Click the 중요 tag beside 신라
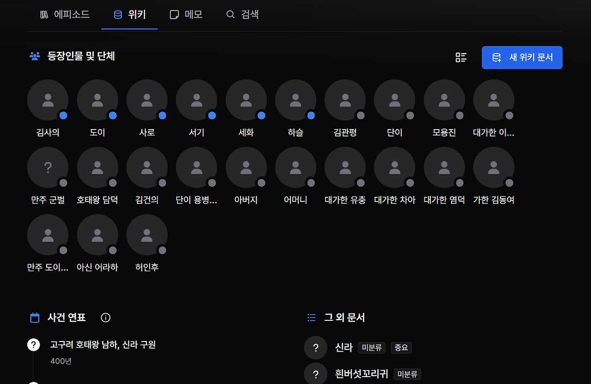Screen dimensions: 591x384 click(x=401, y=348)
